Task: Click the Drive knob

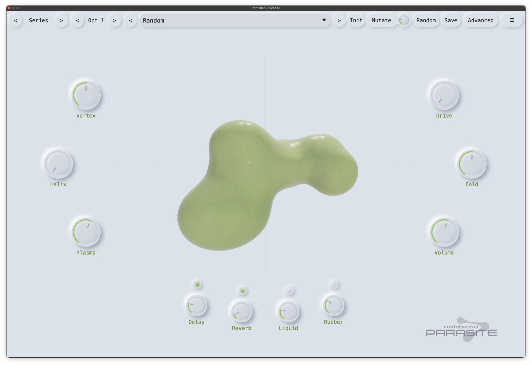Action: (444, 96)
